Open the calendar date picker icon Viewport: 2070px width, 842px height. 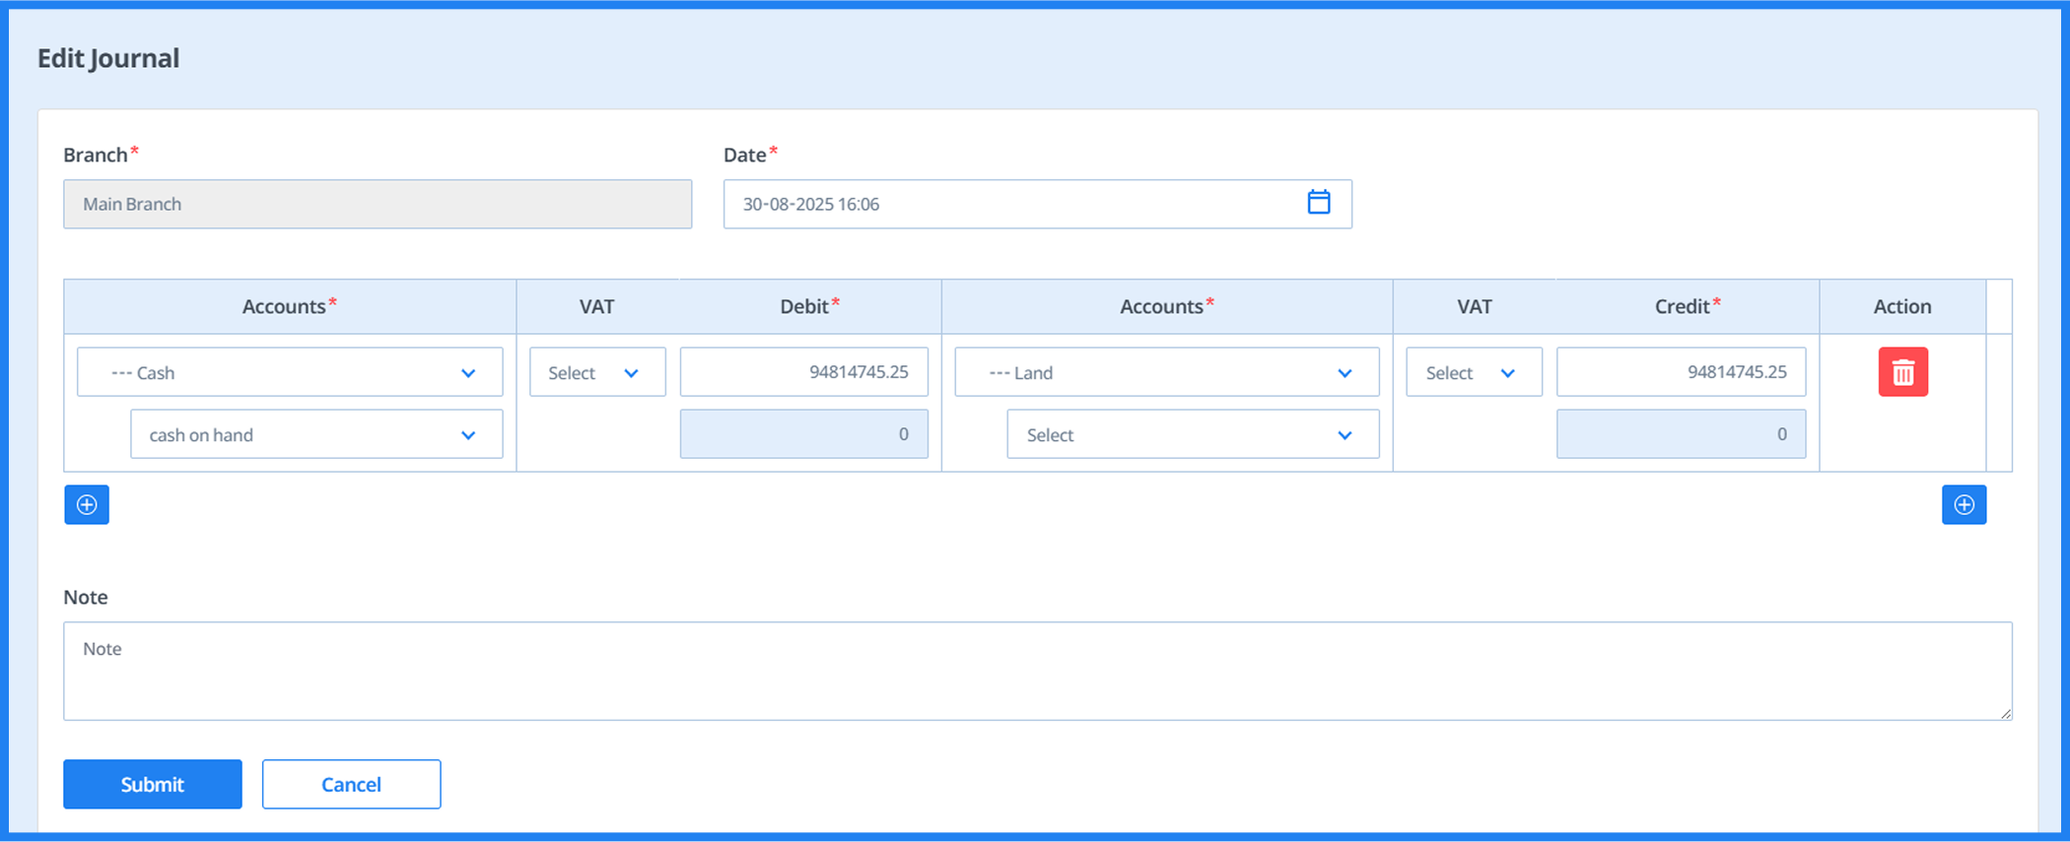point(1318,203)
